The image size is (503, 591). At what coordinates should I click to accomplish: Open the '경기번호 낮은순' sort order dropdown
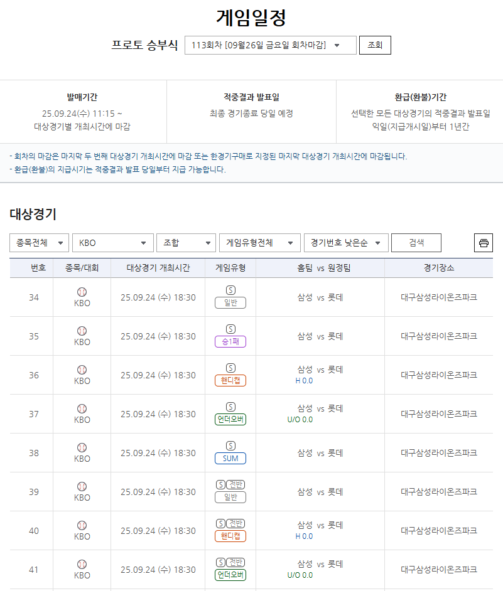pos(345,242)
